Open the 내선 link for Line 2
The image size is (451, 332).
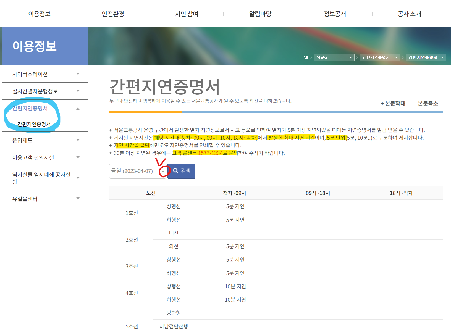(x=173, y=233)
